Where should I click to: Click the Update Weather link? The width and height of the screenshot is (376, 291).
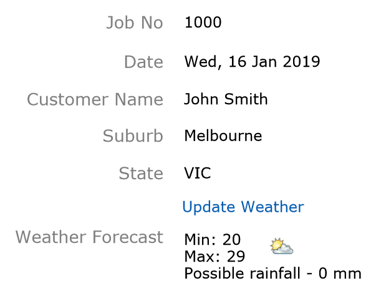click(243, 207)
